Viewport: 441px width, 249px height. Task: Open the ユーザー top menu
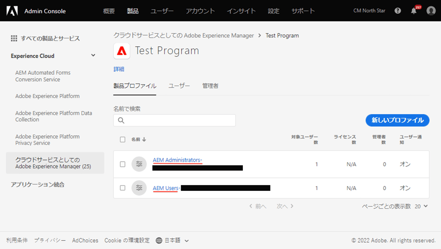162,11
